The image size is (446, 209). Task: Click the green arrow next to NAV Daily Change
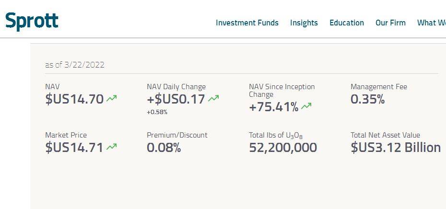213,99
